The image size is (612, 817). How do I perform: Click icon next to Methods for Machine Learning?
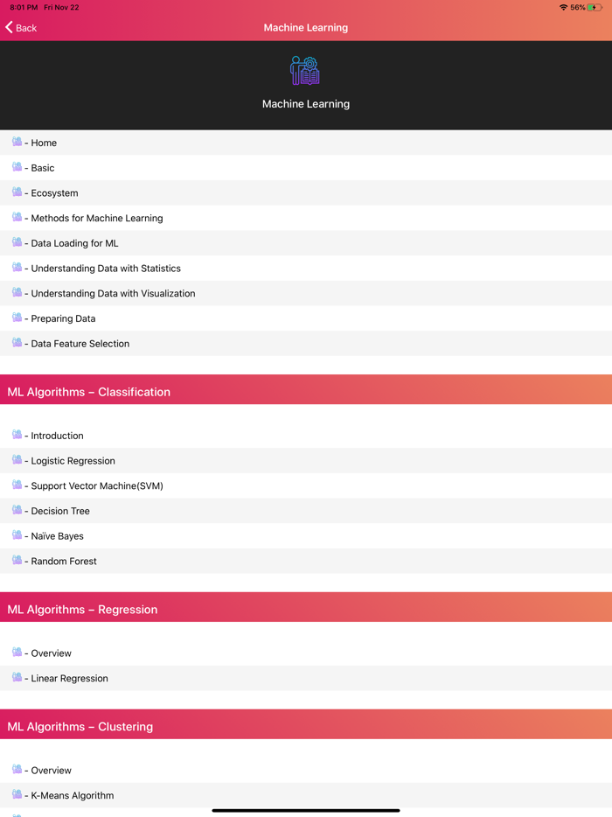[x=17, y=217]
